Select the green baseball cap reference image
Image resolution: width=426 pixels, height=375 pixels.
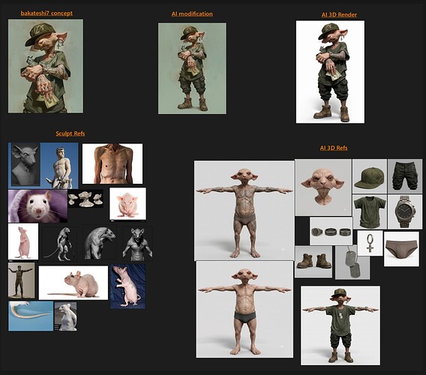click(370, 176)
